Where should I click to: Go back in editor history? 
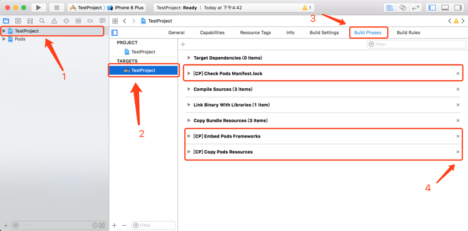click(125, 21)
